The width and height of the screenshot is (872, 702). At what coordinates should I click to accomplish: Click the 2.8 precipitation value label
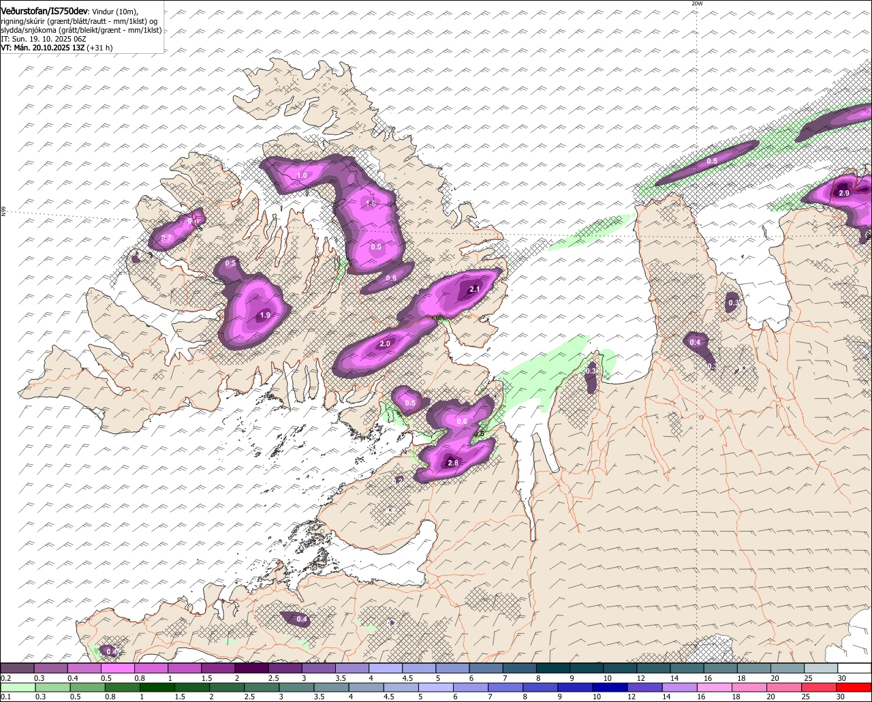tap(453, 463)
